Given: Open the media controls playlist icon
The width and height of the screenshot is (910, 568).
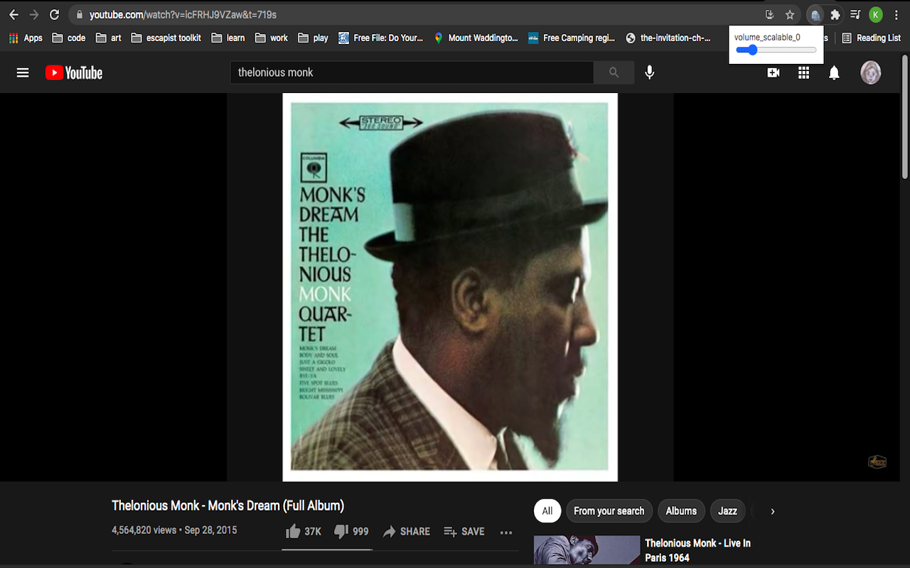Looking at the screenshot, I should (x=855, y=14).
